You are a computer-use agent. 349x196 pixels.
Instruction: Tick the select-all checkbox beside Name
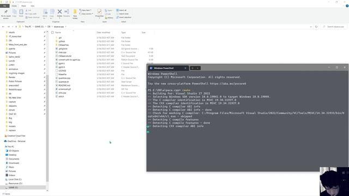point(52,33)
